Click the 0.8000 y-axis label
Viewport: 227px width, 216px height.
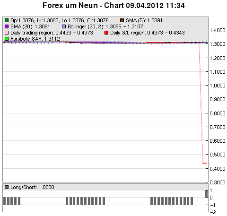point(218,113)
